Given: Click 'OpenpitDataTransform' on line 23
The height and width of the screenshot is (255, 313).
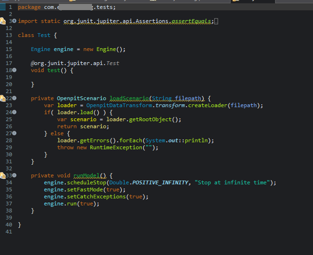Looking at the screenshot, I should [119, 105].
